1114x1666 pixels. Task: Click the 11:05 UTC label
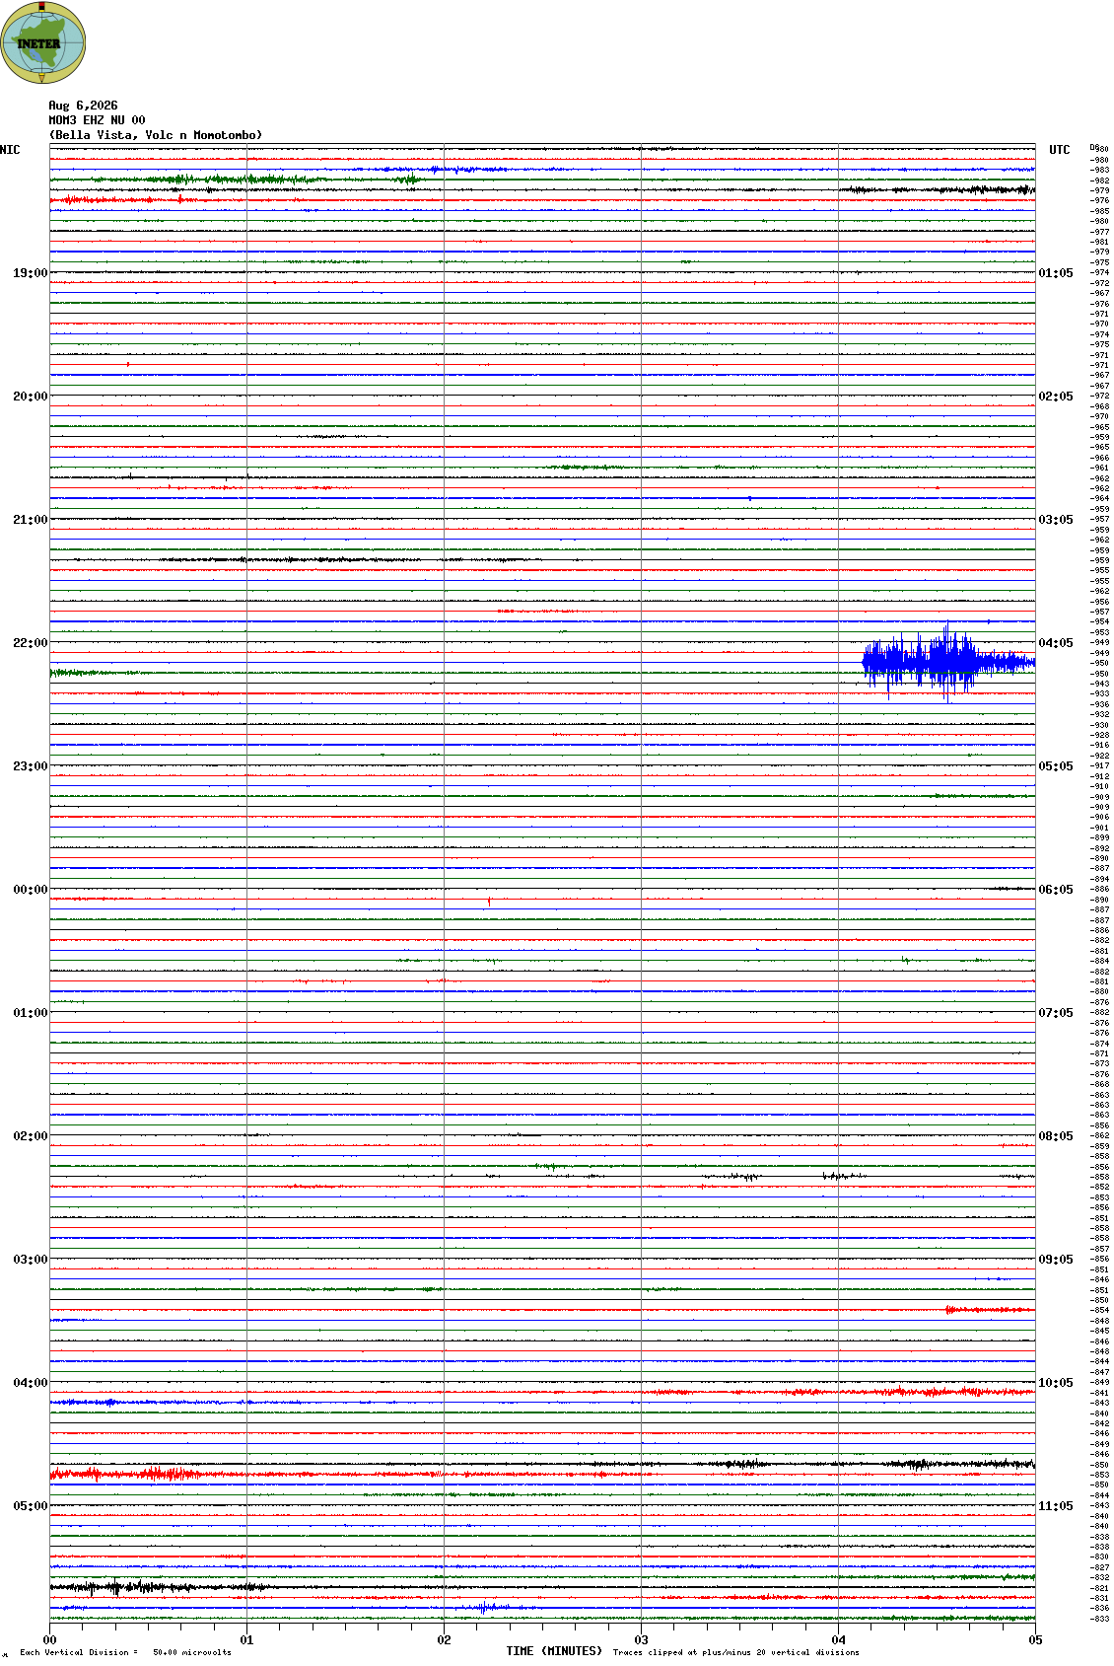pyautogui.click(x=1056, y=1506)
